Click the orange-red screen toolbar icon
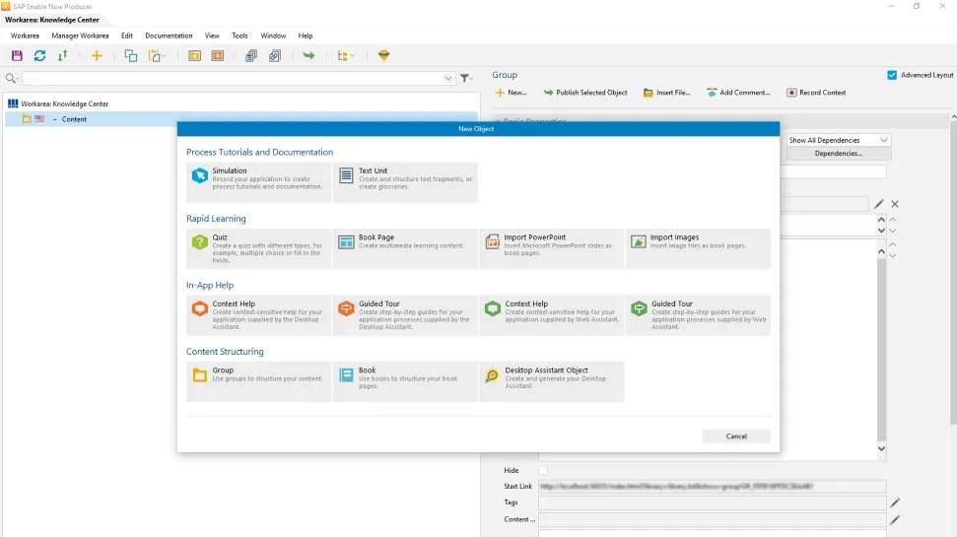 [217, 55]
